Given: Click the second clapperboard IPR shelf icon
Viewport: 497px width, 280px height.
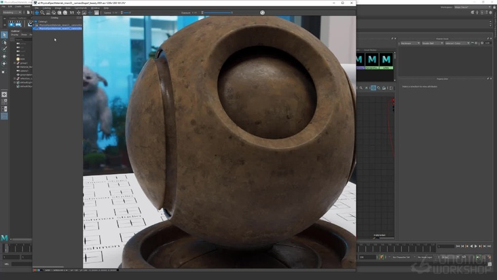Looking at the screenshot, I should (18, 24).
